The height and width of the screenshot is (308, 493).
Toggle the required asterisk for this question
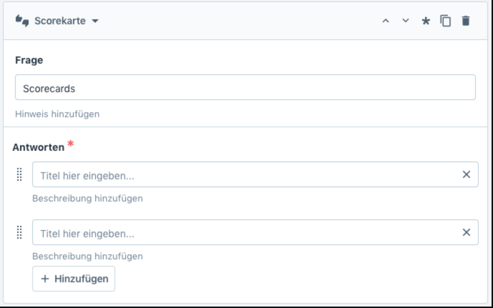(x=425, y=21)
